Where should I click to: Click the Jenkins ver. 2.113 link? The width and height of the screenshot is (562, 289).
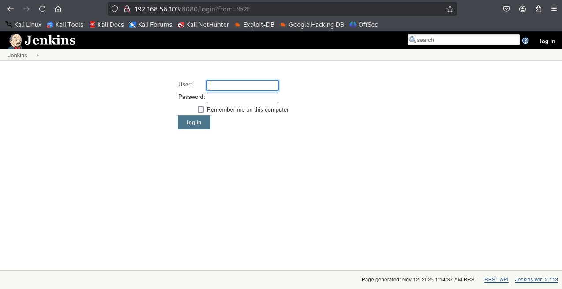point(536,280)
